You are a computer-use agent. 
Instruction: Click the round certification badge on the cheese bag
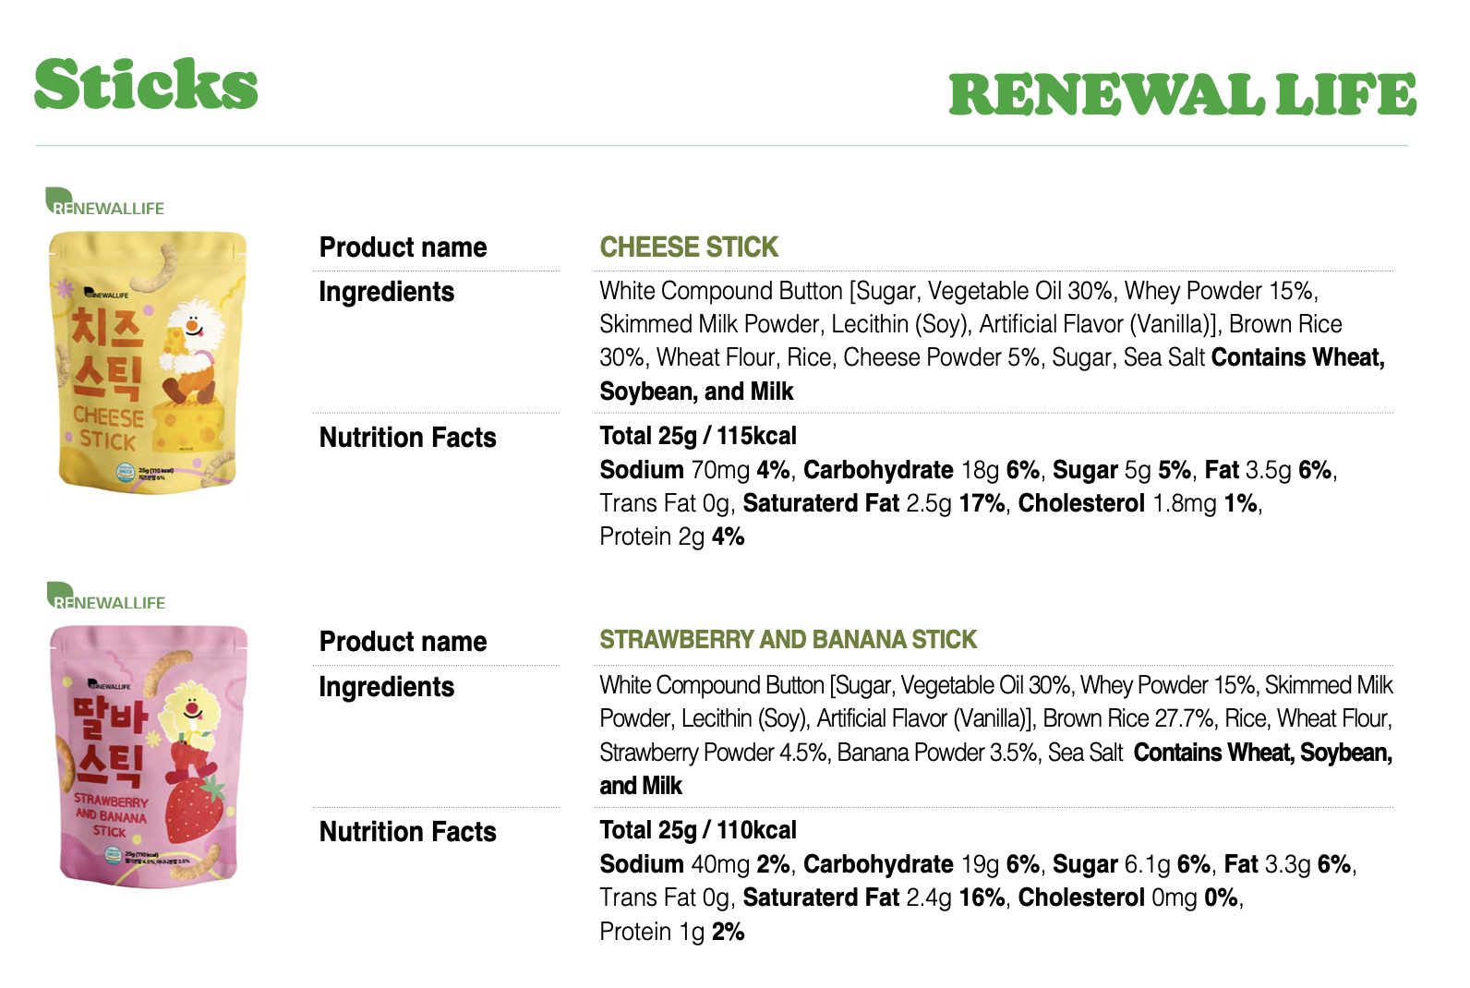pyautogui.click(x=126, y=473)
